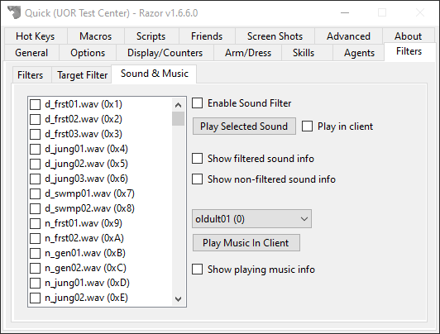Open the oldult01 (0) music dropdown
The image size is (440, 334).
point(251,219)
